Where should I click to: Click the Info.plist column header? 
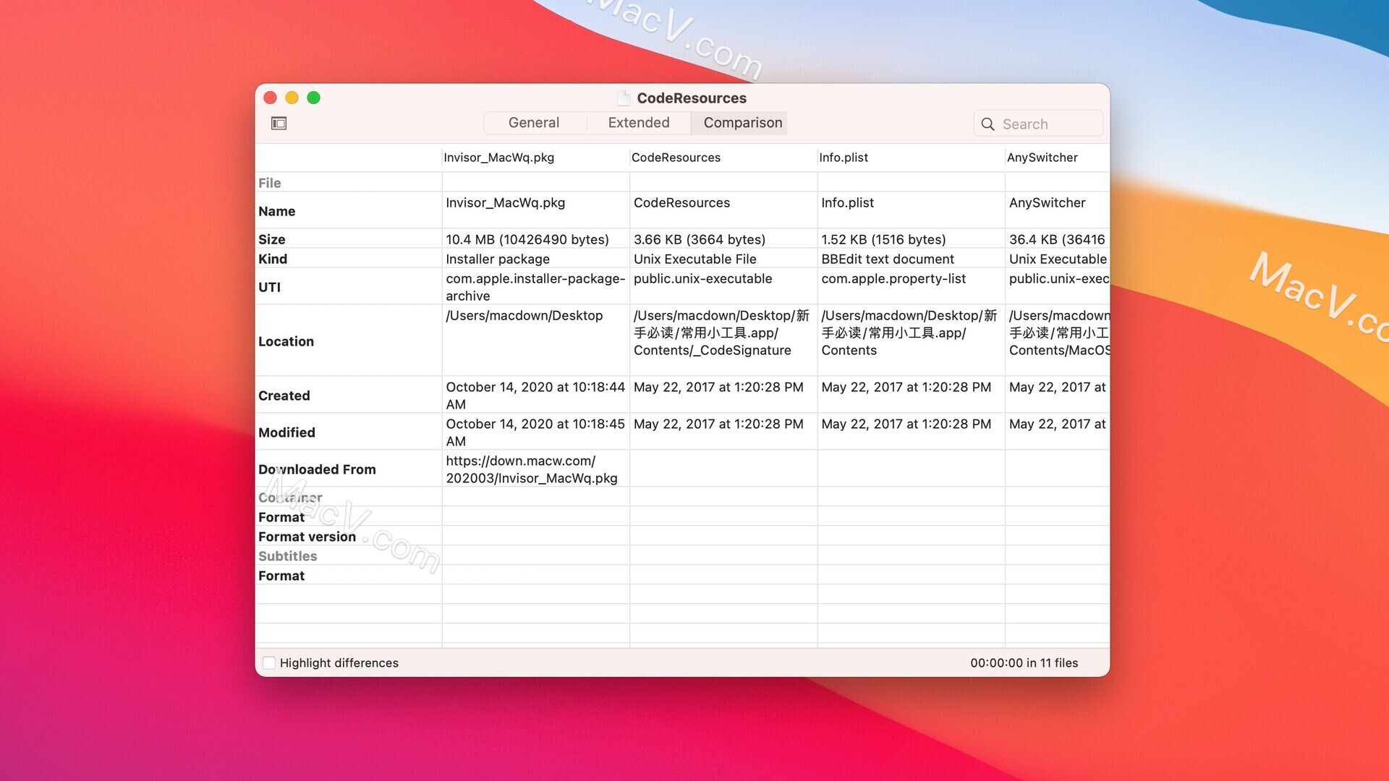coord(844,158)
